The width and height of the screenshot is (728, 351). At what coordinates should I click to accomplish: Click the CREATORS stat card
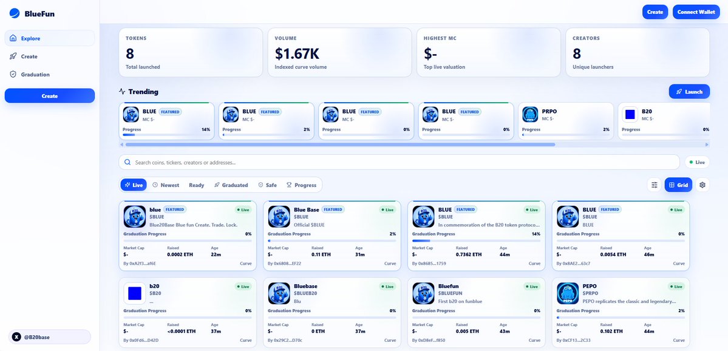(638, 52)
